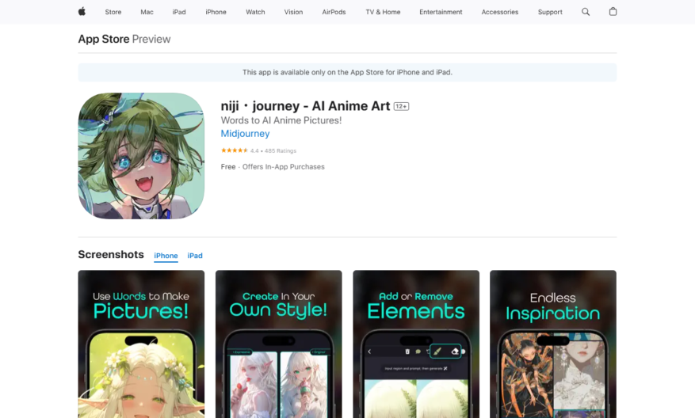Click the "Preview" text beside App Store
This screenshot has width=695, height=418.
pyautogui.click(x=151, y=39)
